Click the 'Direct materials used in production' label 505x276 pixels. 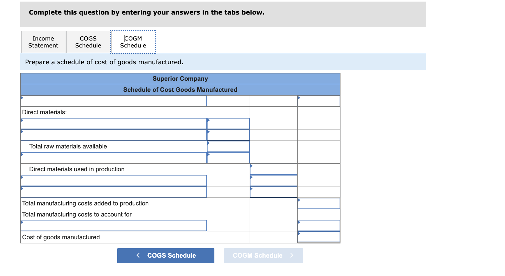[x=77, y=169]
